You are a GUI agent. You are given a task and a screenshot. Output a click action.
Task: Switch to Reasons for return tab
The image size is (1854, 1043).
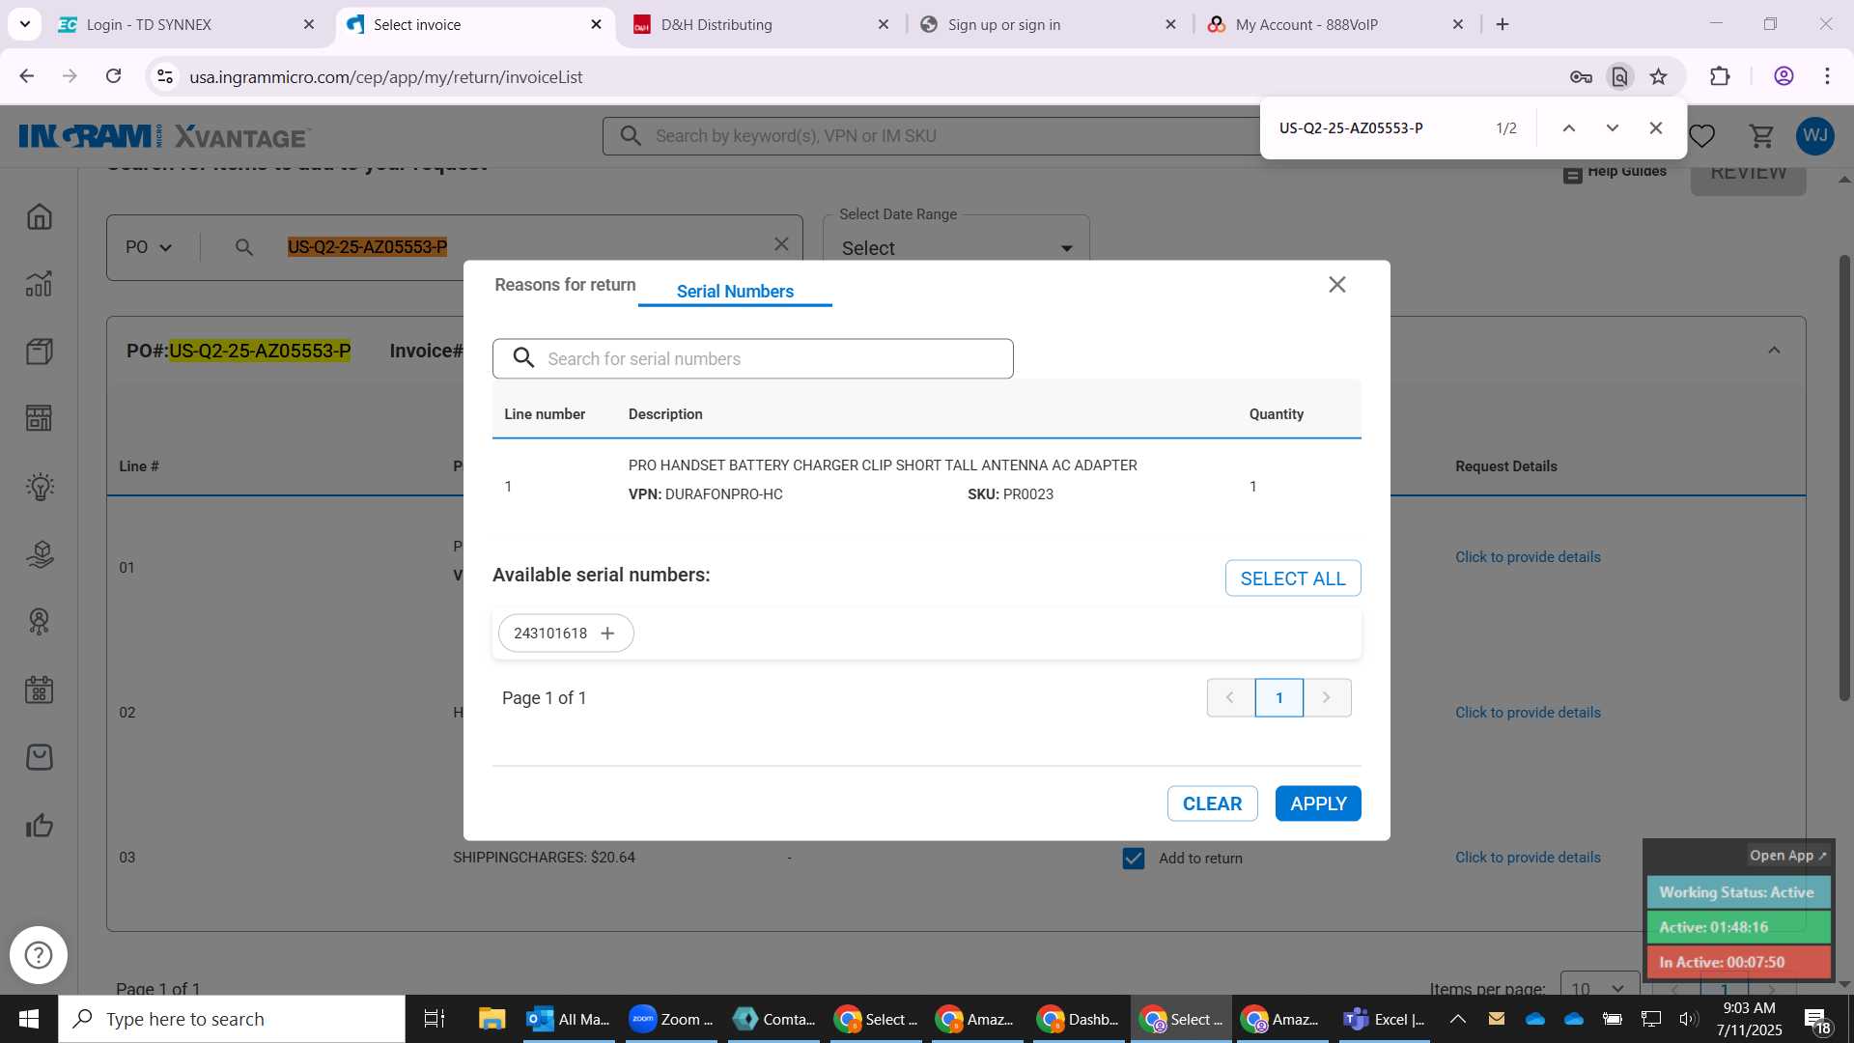(x=565, y=285)
